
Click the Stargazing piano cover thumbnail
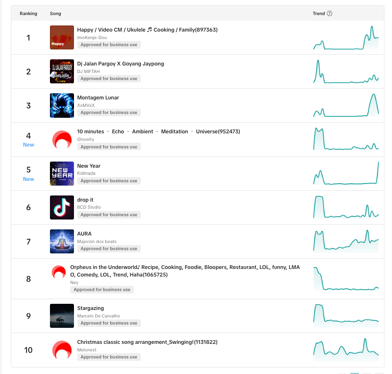(62, 316)
